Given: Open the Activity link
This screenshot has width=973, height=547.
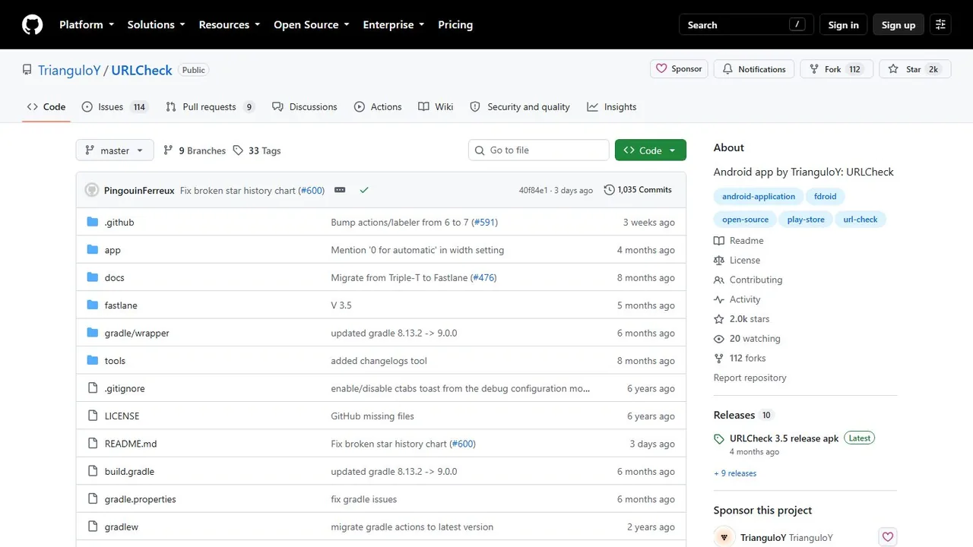Looking at the screenshot, I should pyautogui.click(x=737, y=300).
